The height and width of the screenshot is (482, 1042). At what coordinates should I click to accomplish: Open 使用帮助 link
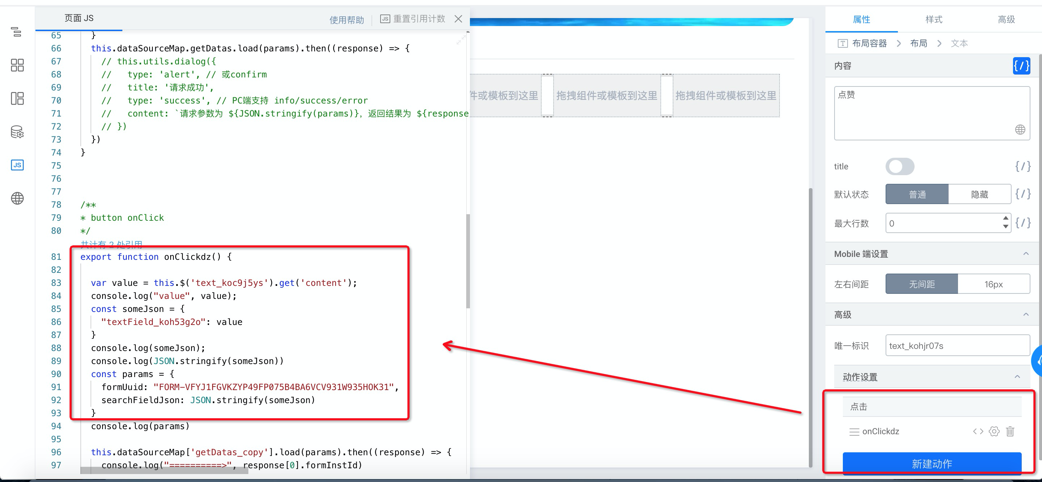tap(346, 20)
